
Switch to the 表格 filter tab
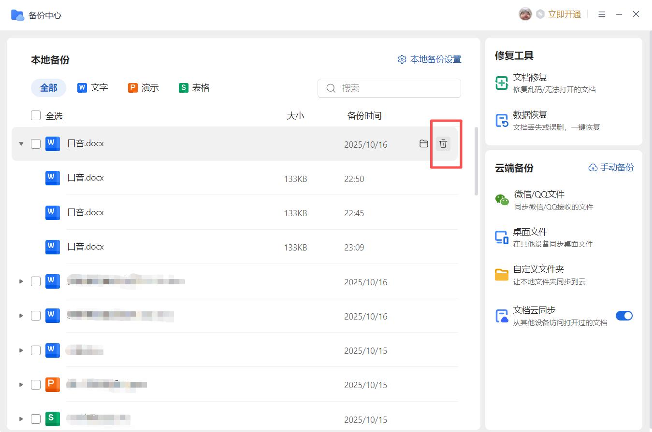coord(194,88)
